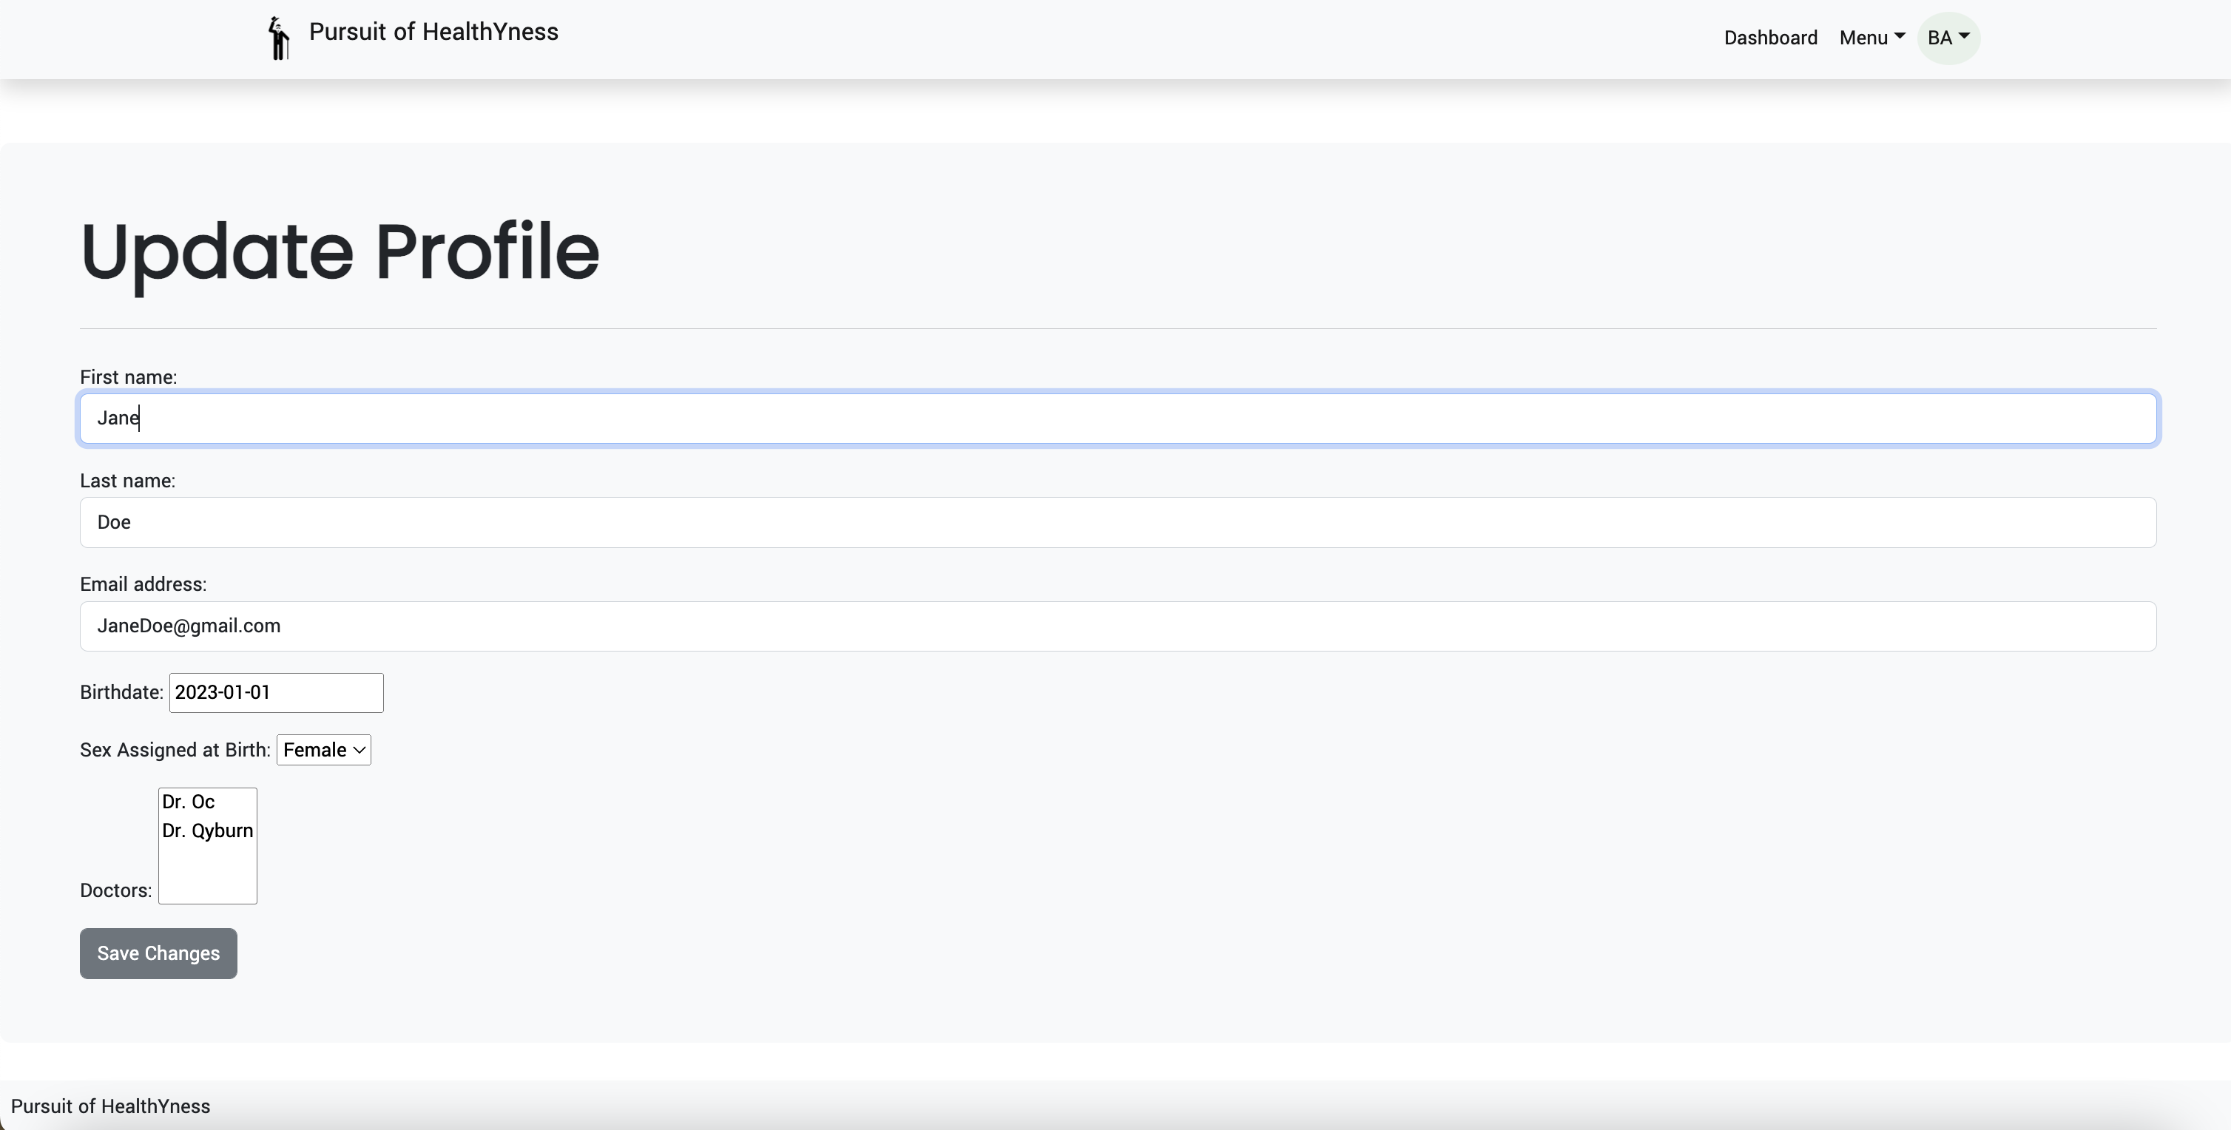
Task: Focus the First name field containing Jane
Action: click(x=1118, y=419)
